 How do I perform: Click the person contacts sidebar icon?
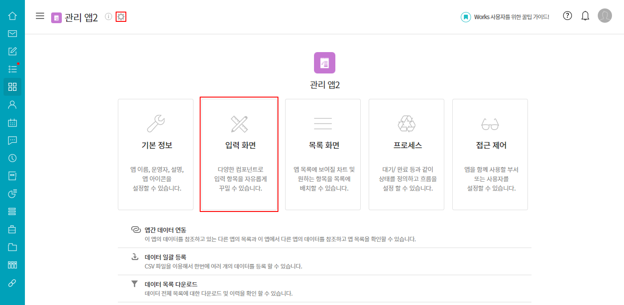point(12,105)
